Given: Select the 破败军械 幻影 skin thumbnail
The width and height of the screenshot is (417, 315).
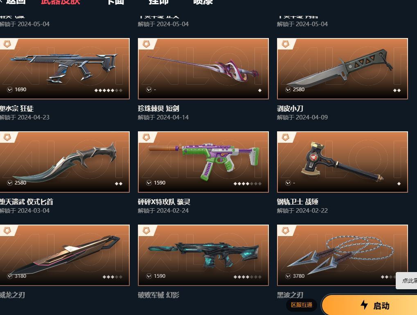Looking at the screenshot, I should [203, 255].
